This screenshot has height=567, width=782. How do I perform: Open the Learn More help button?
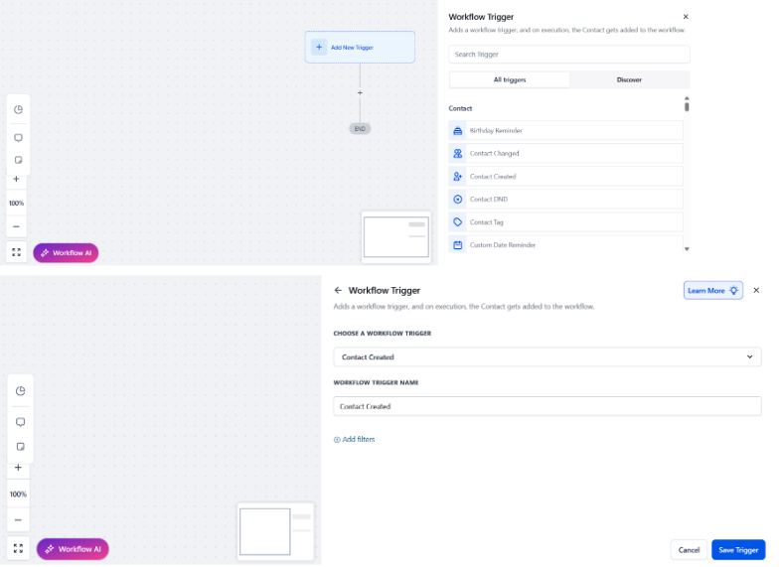click(712, 291)
